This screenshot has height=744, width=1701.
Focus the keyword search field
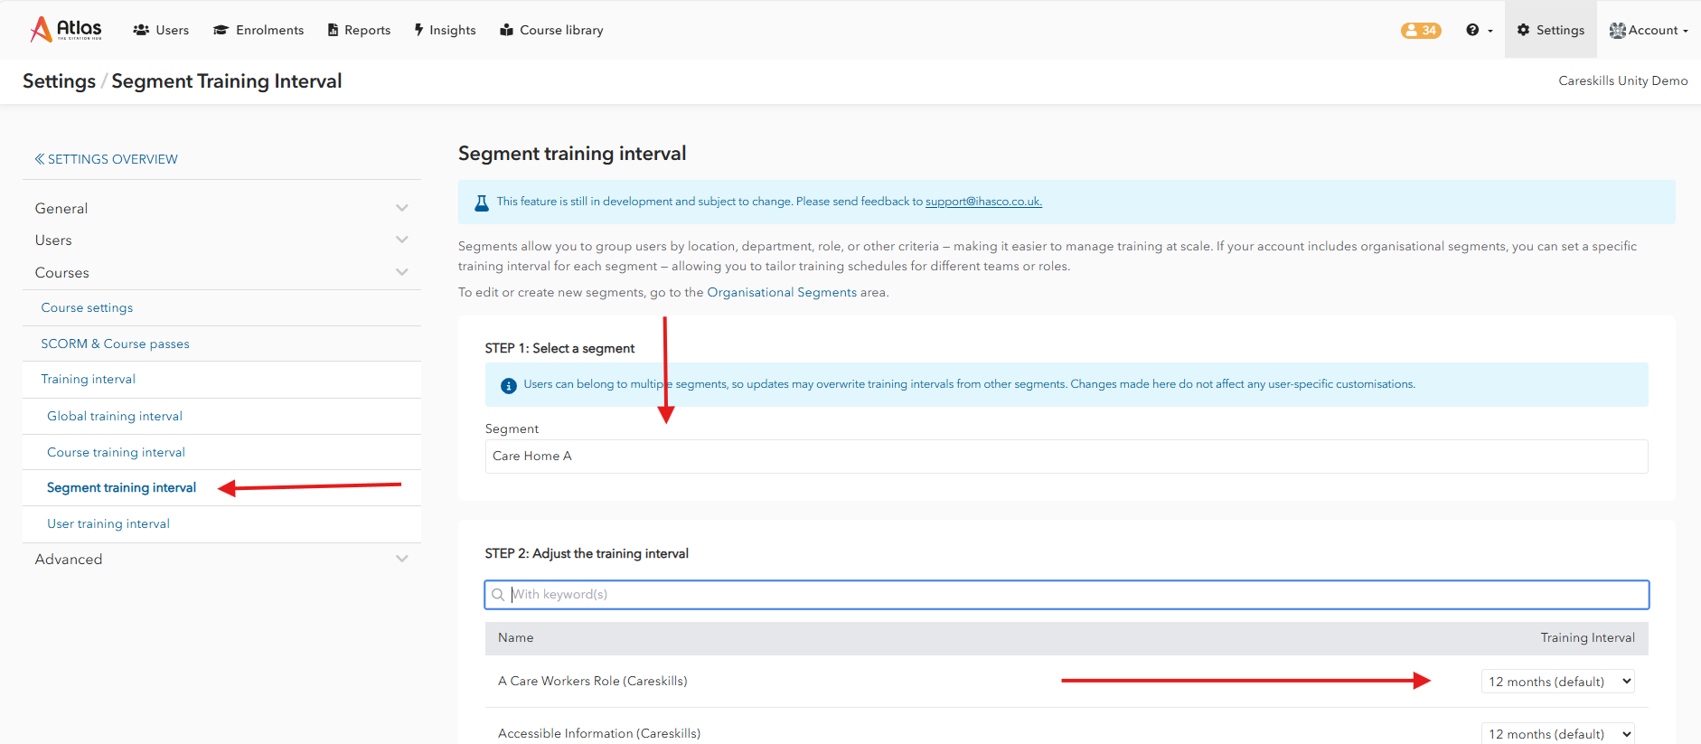(x=1067, y=595)
